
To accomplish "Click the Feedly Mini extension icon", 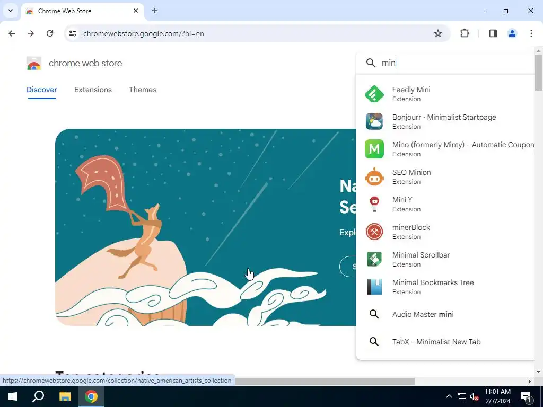I will click(374, 94).
